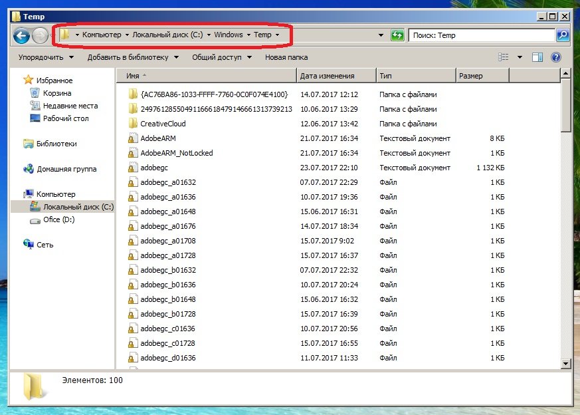This screenshot has width=580, height=415.
Task: Click the search magnifier icon
Action: pos(562,35)
